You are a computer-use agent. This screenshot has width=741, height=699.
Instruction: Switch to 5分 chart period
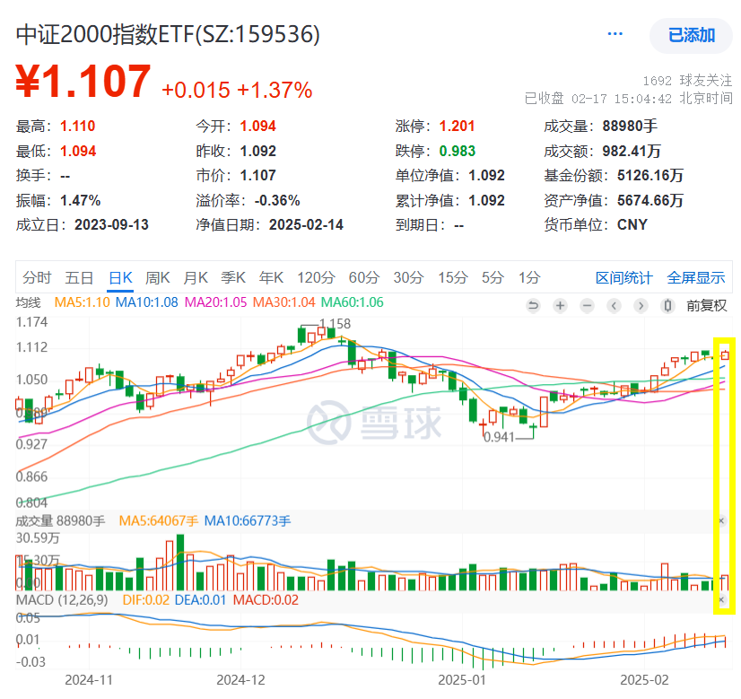point(493,277)
